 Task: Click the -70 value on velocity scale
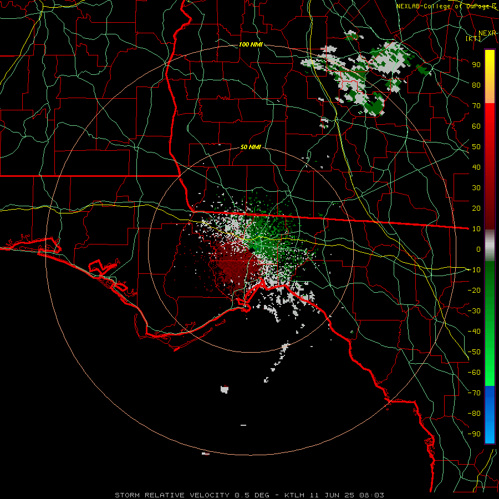[x=474, y=393]
